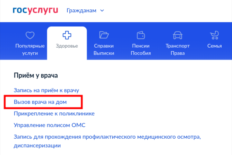Go to the Пенсии Пособия tab label
232x155 pixels.
[141, 50]
